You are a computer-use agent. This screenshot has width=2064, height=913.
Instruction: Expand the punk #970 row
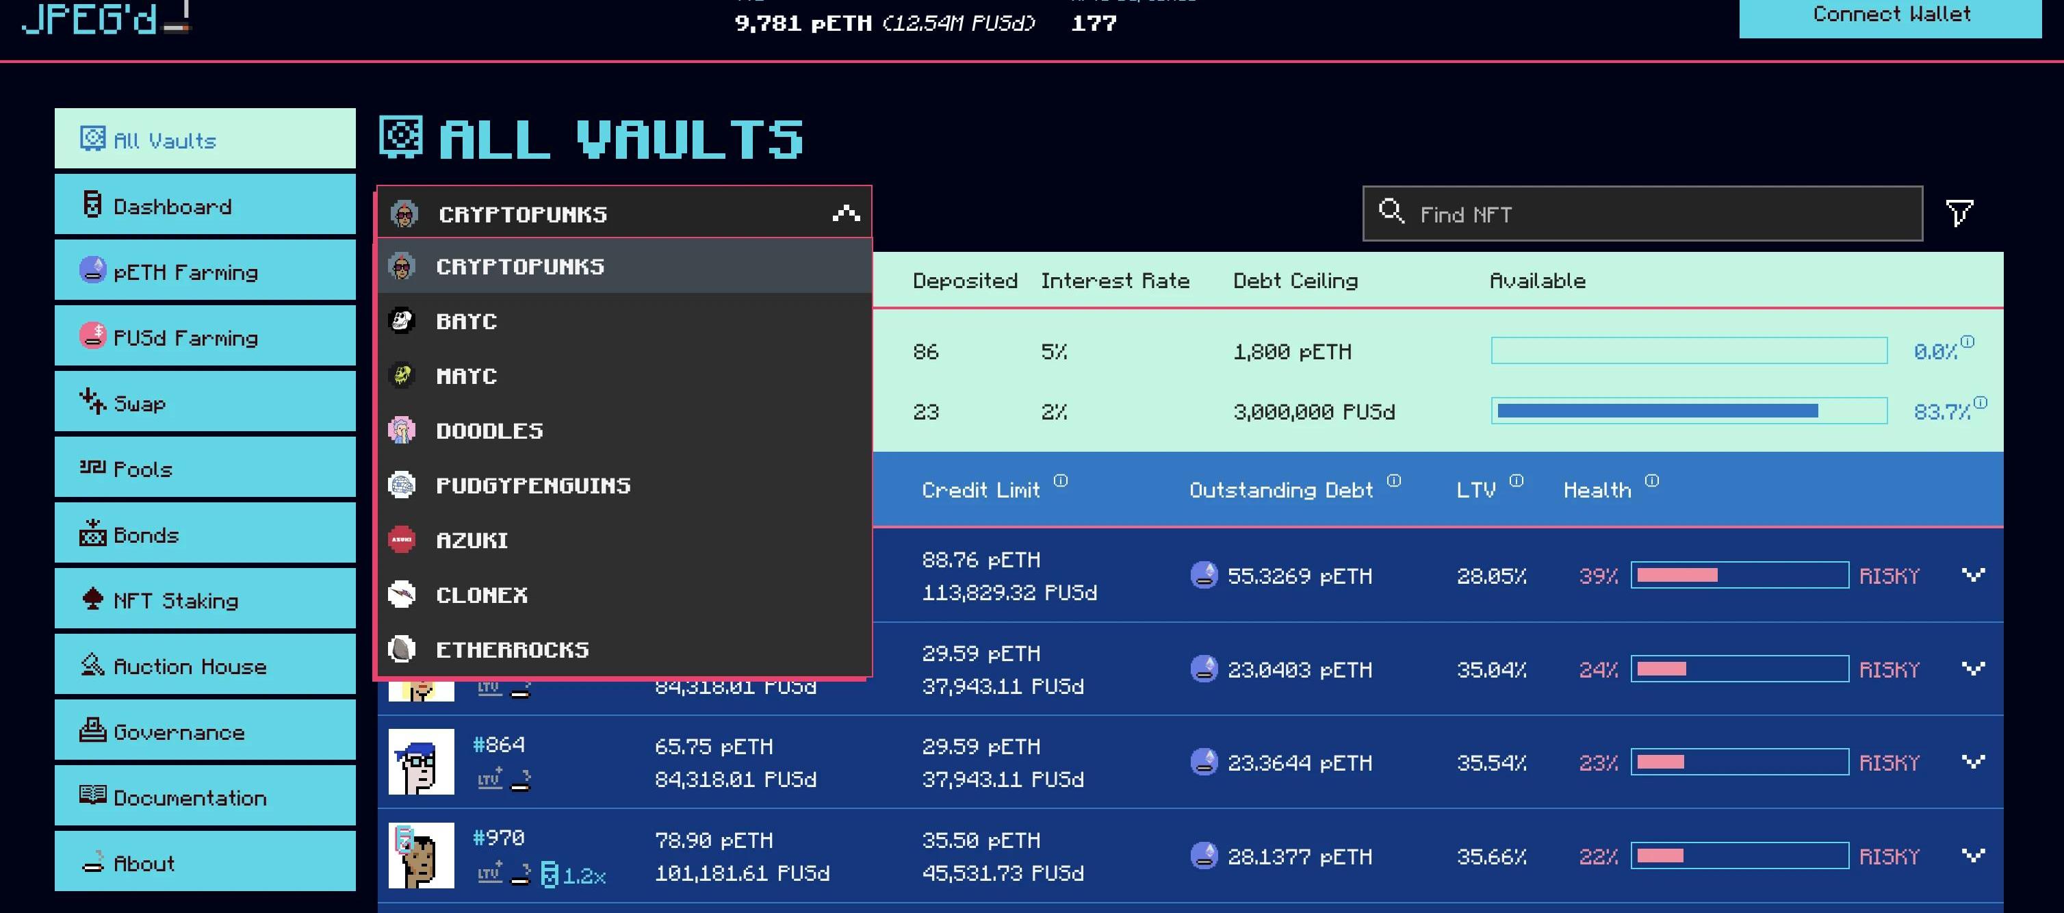click(x=1973, y=856)
